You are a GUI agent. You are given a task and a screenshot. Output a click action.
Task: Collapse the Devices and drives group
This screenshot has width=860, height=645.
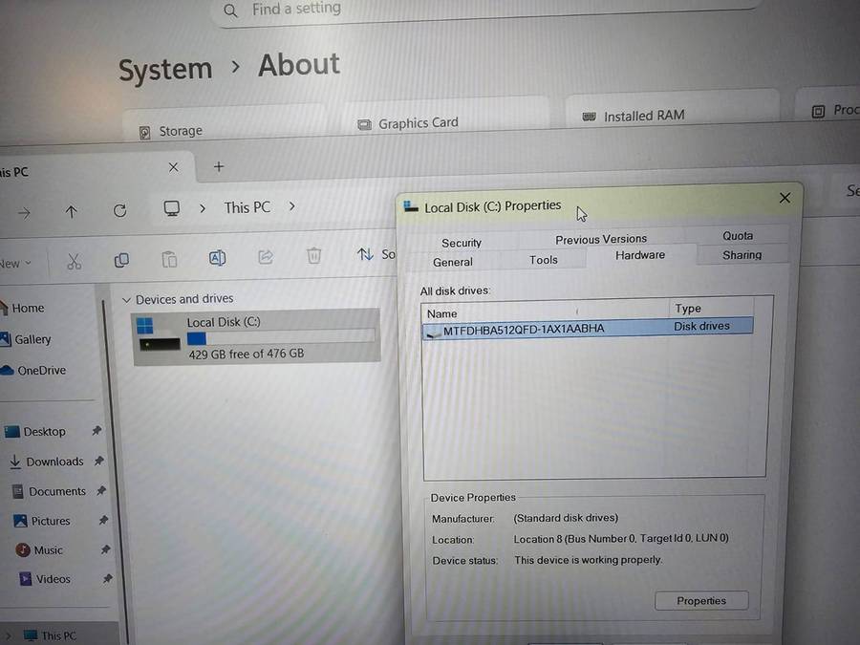[126, 300]
